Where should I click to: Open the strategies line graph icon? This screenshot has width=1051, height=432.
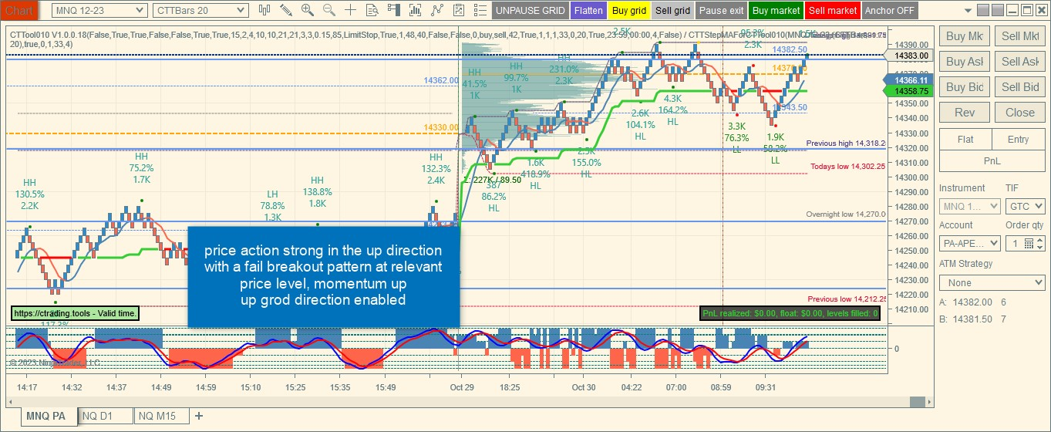437,10
